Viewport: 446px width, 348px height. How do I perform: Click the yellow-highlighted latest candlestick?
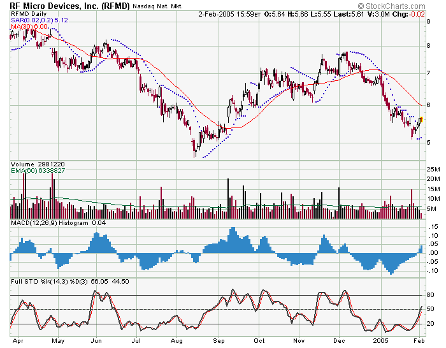click(421, 120)
